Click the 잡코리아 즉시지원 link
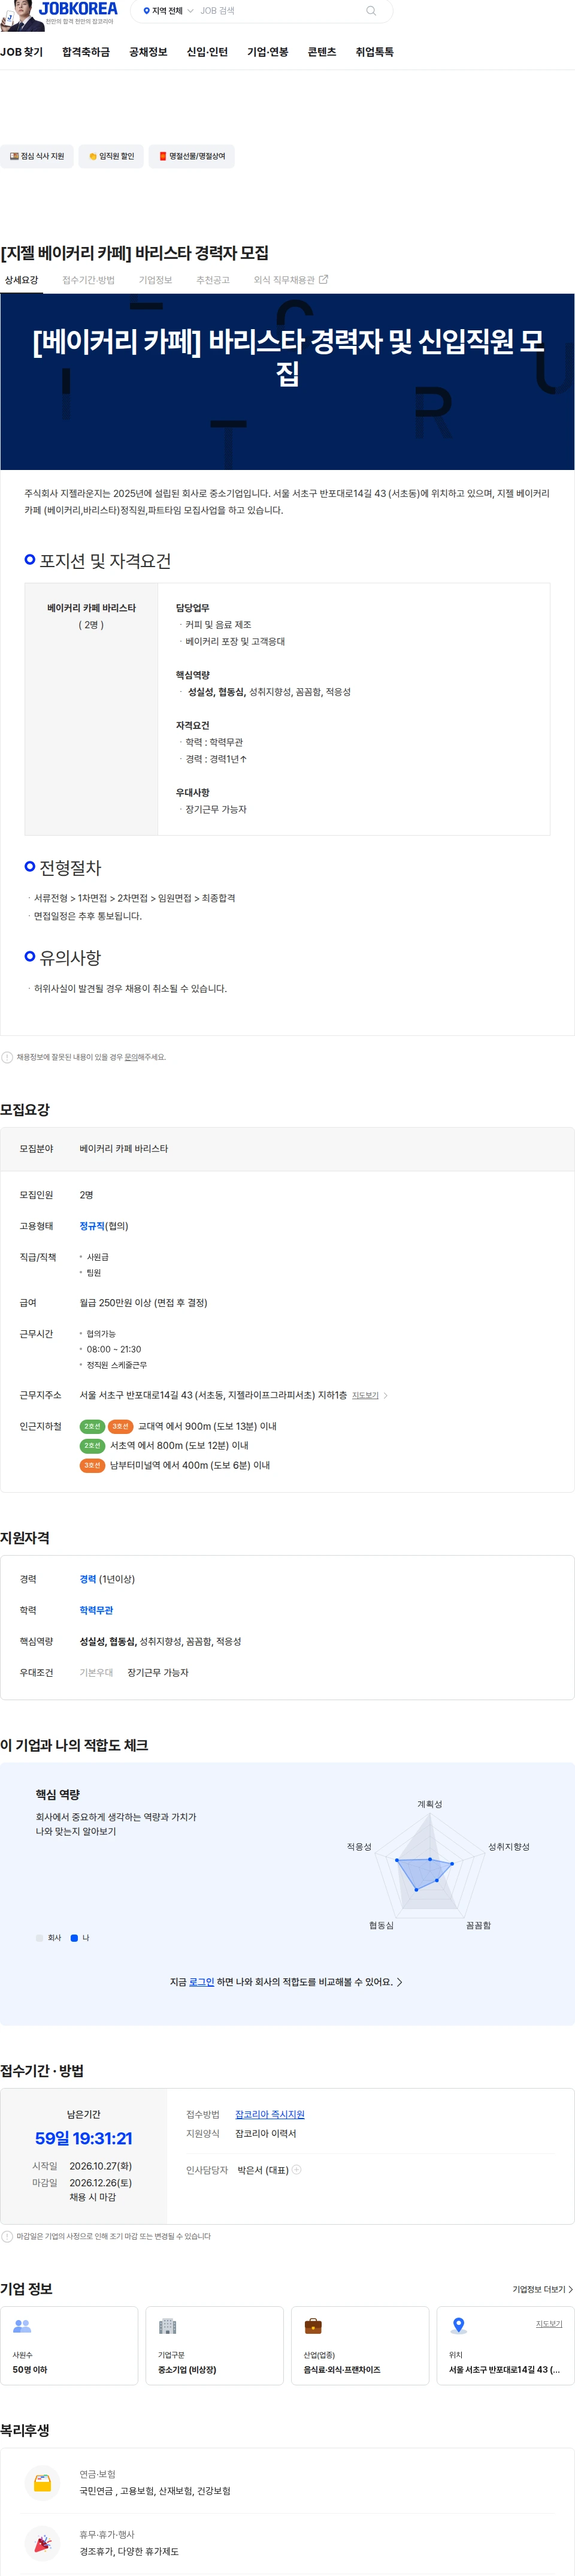Screen dimensions: 575x2576 click(x=270, y=2115)
